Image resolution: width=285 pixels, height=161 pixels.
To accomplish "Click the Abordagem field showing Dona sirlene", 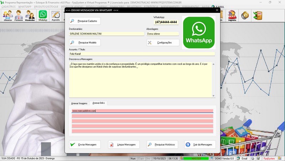I will (x=163, y=34).
